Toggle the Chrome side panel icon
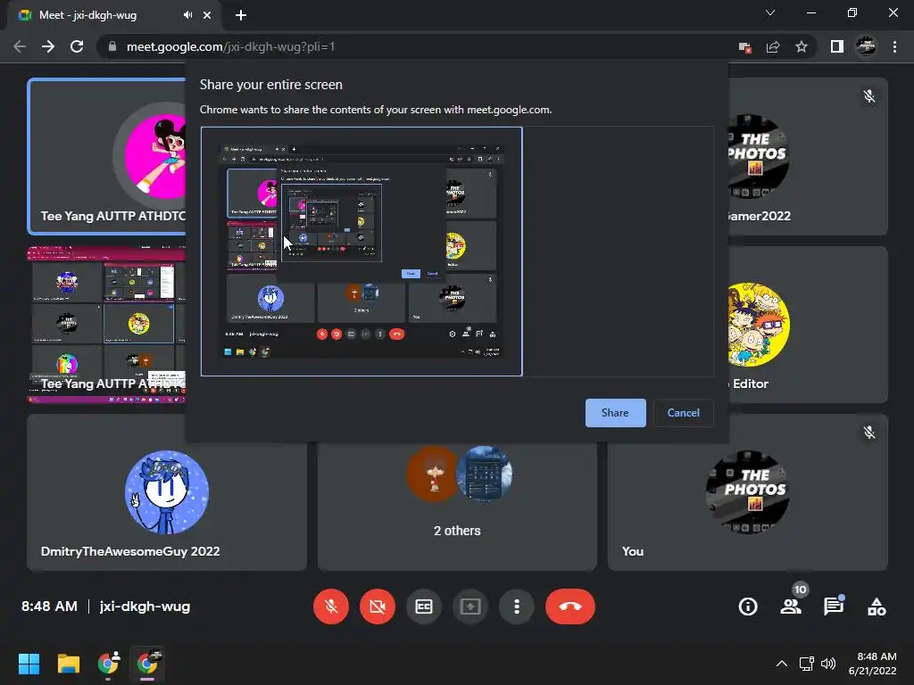This screenshot has height=685, width=914. pyautogui.click(x=837, y=46)
